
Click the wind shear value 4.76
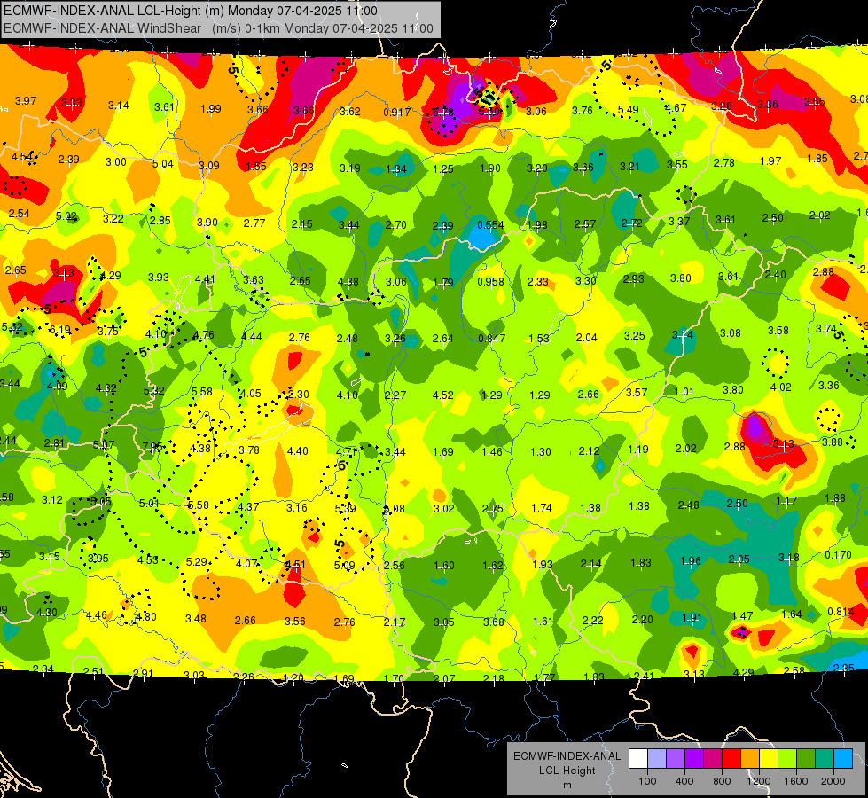[x=203, y=335]
